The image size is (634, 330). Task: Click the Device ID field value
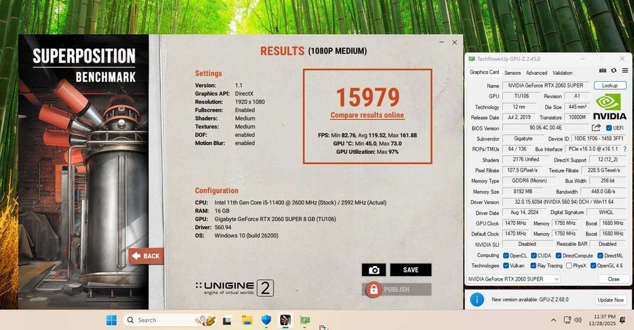pos(599,139)
